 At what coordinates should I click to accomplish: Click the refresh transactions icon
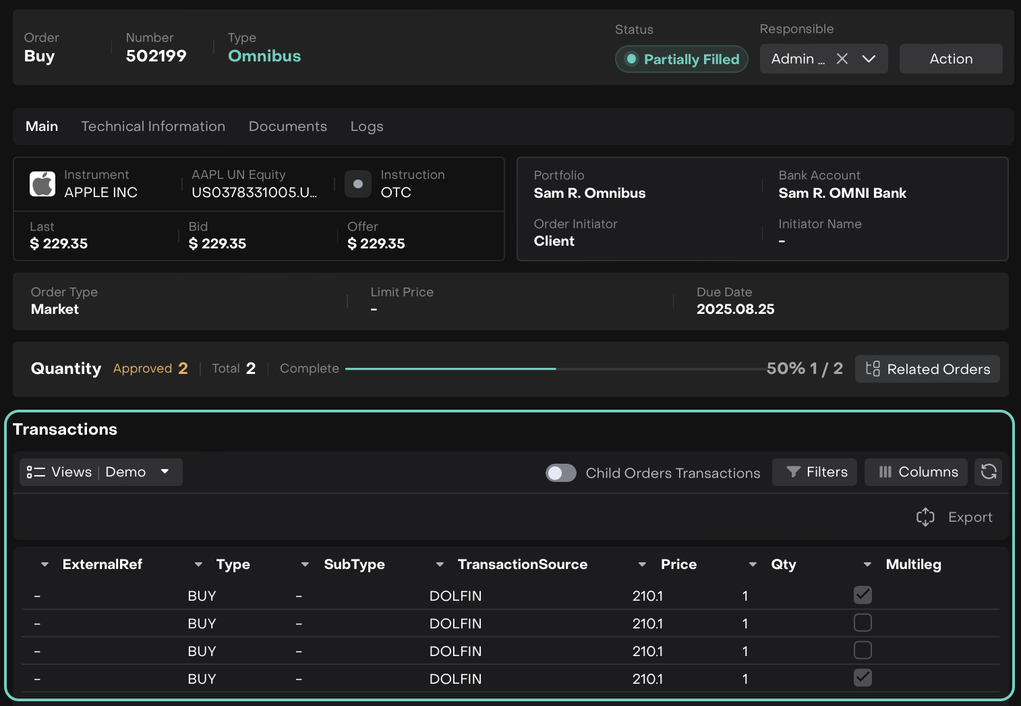988,472
